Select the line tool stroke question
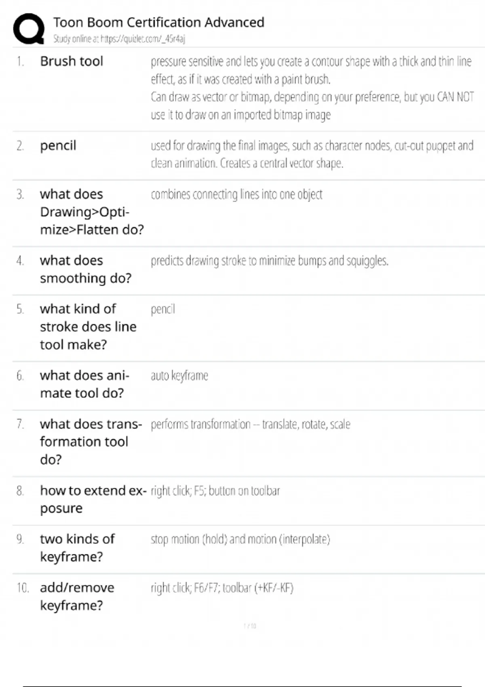Viewport: 485px width, 687px height. [x=88, y=327]
